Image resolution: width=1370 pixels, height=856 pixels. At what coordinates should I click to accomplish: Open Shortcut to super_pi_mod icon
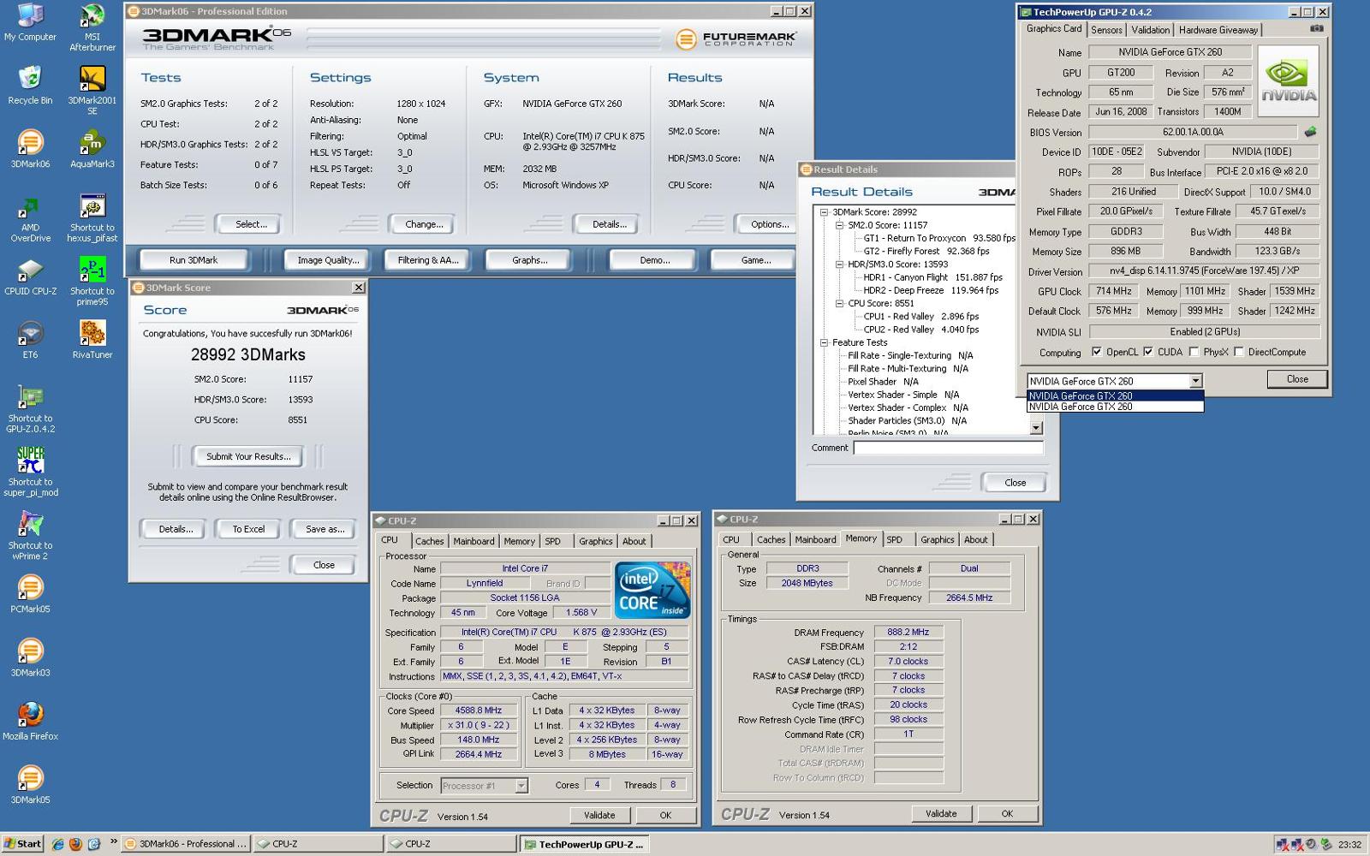click(x=30, y=473)
